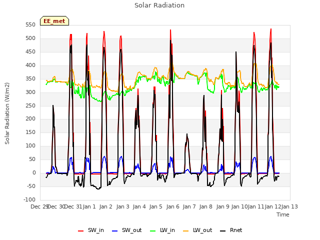Click the 100 y-axis tick label
The width and height of the screenshot is (320, 240).
click(30, 146)
